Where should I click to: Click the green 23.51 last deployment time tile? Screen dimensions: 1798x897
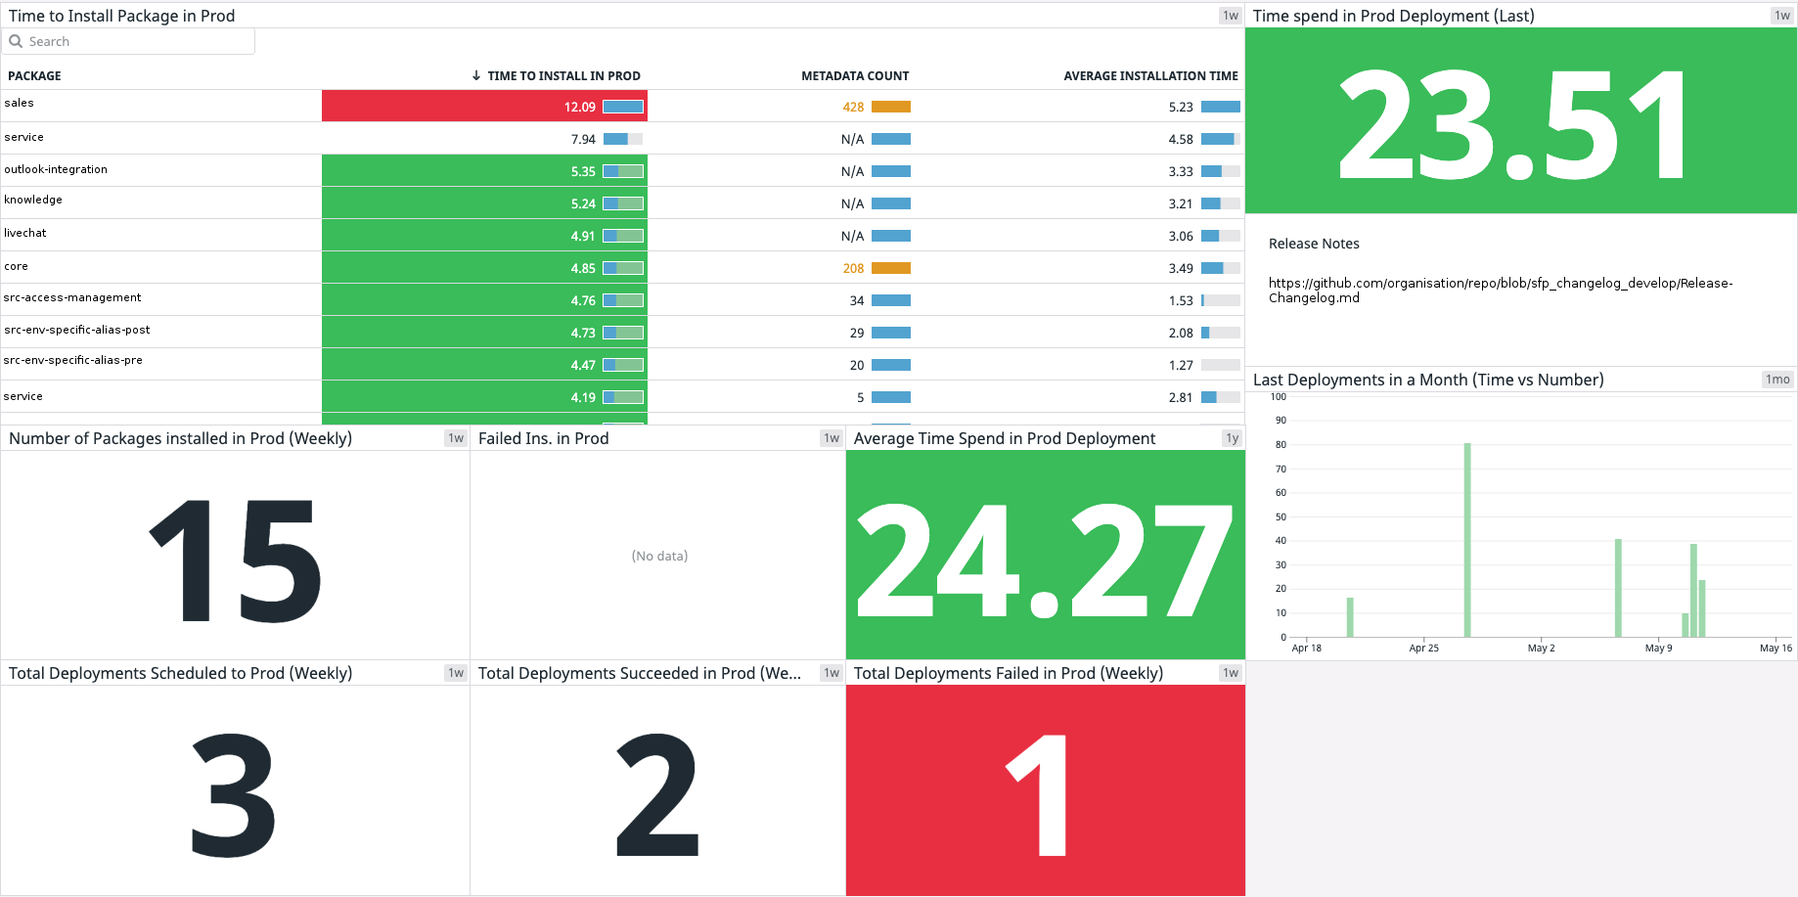click(1520, 121)
